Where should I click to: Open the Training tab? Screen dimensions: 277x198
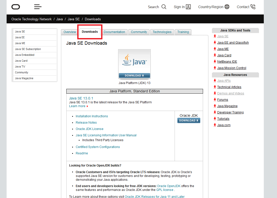point(183,32)
